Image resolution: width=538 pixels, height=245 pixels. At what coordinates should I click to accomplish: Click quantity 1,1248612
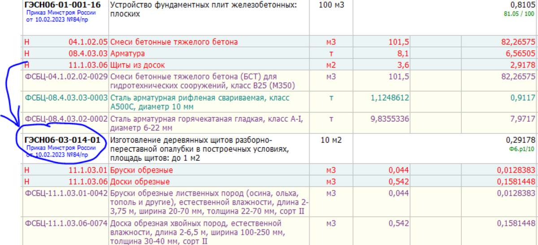click(390, 97)
